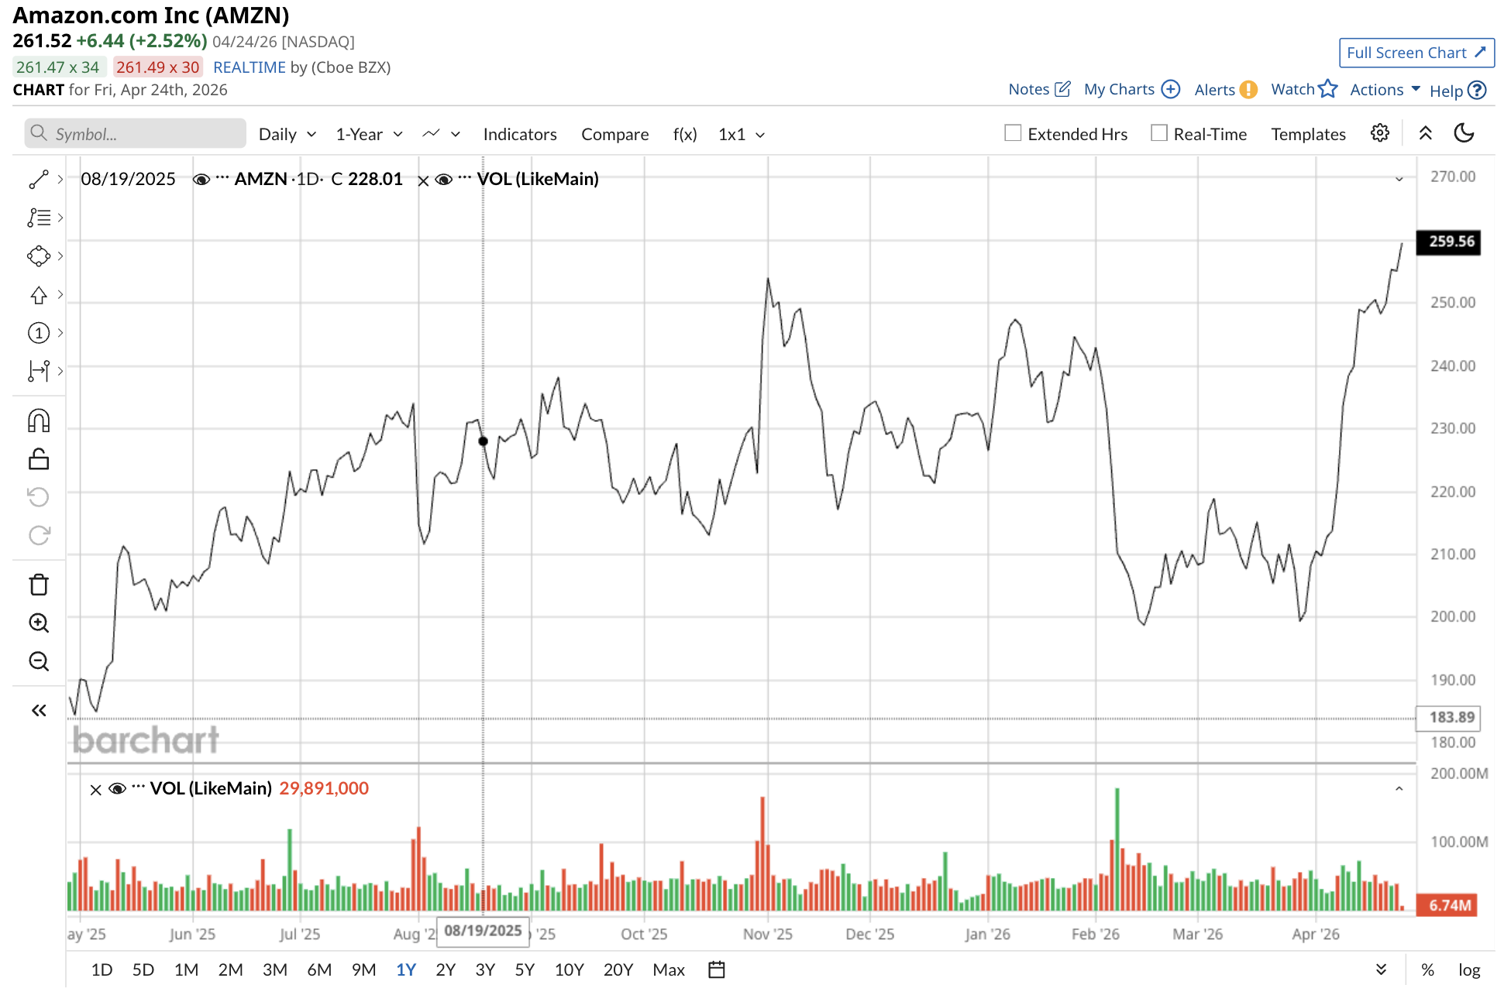Click the trash delete drawings icon

pyautogui.click(x=39, y=585)
